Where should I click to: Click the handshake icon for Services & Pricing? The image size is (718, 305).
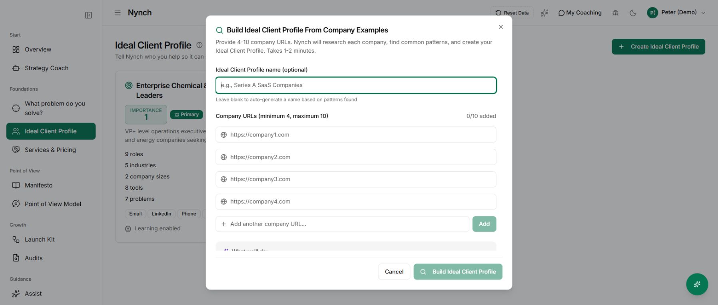[x=16, y=150]
